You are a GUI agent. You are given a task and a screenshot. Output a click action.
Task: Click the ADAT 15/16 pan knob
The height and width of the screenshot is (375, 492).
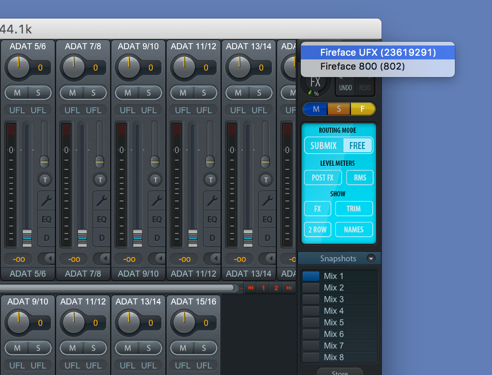(184, 322)
